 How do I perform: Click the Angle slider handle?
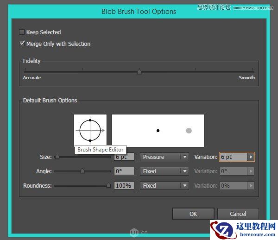point(82,171)
